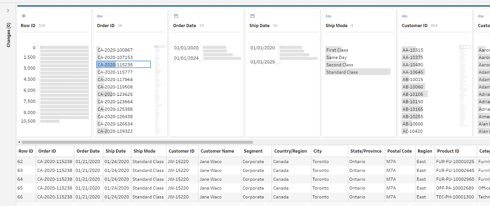490x206 pixels.
Task: Click the Order ID Abc data type icon
Action: tap(100, 16)
